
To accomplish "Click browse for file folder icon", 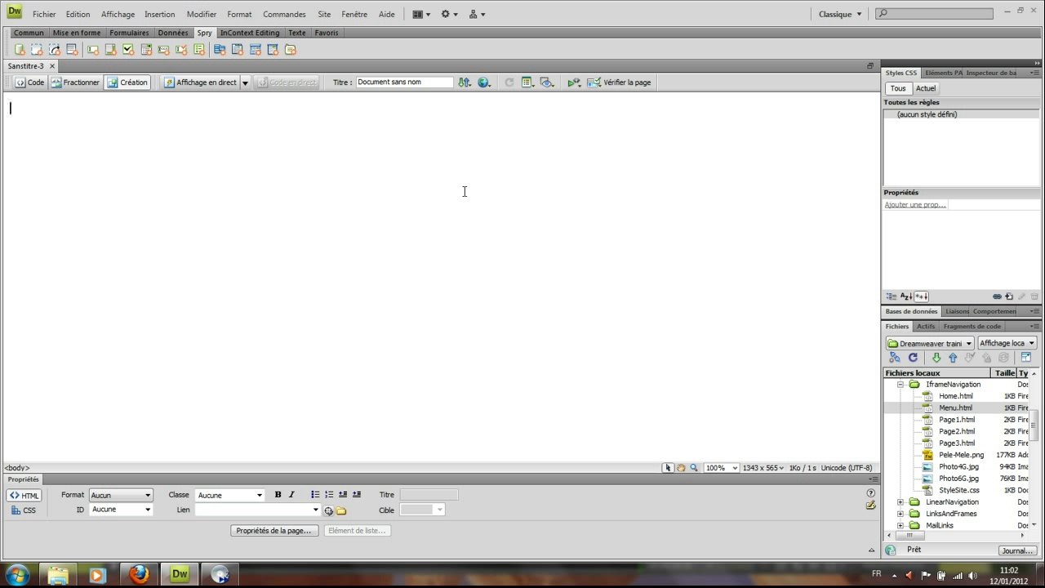I will [x=341, y=510].
